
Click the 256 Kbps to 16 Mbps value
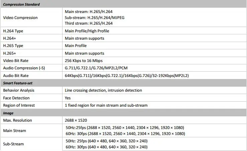click(84, 61)
